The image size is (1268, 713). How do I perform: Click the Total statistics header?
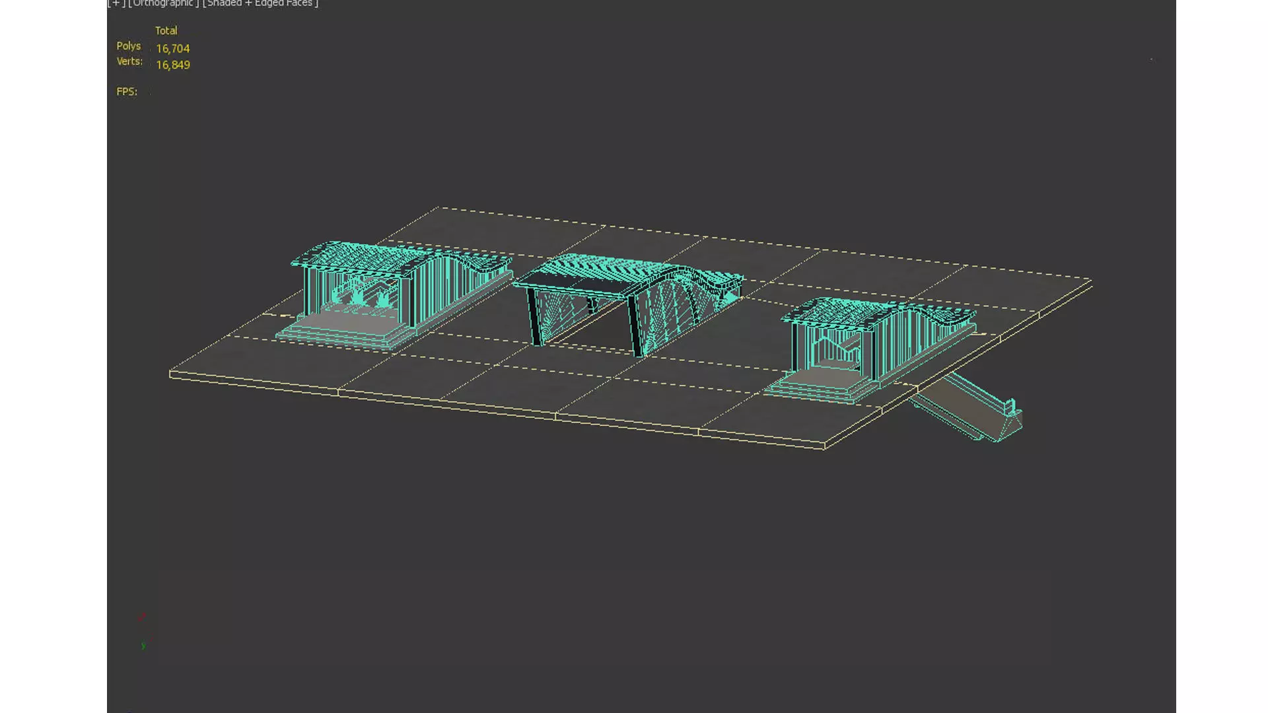166,30
